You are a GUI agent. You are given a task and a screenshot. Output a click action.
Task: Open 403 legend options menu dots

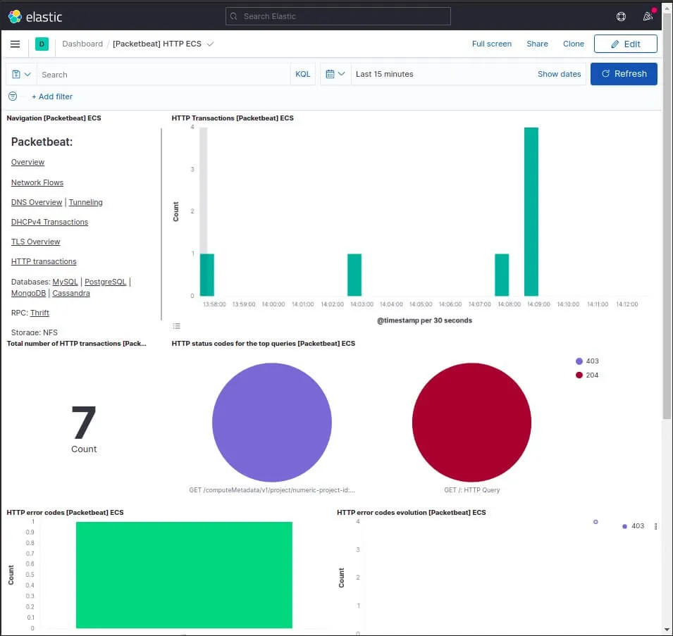(655, 526)
